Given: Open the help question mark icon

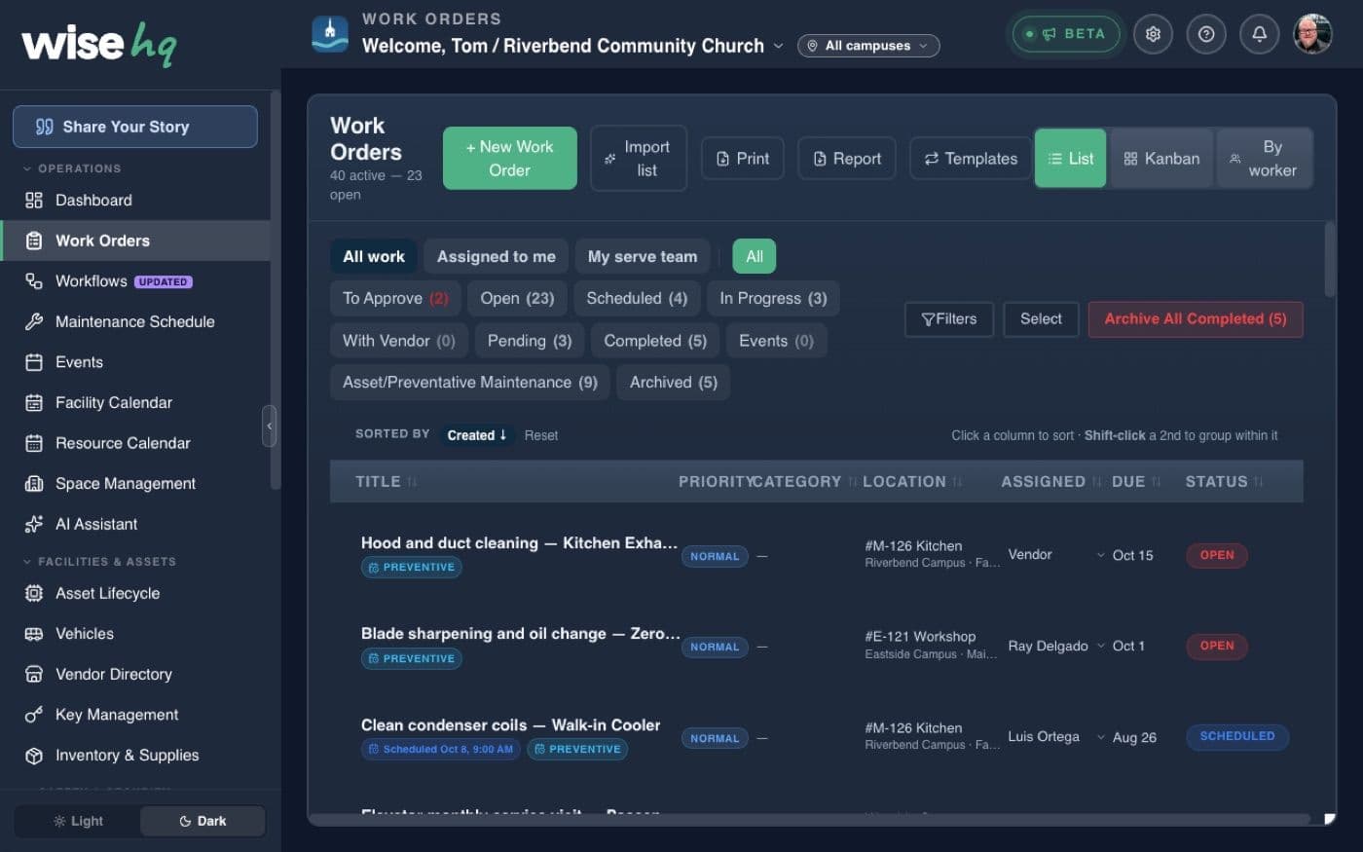Looking at the screenshot, I should [1206, 34].
